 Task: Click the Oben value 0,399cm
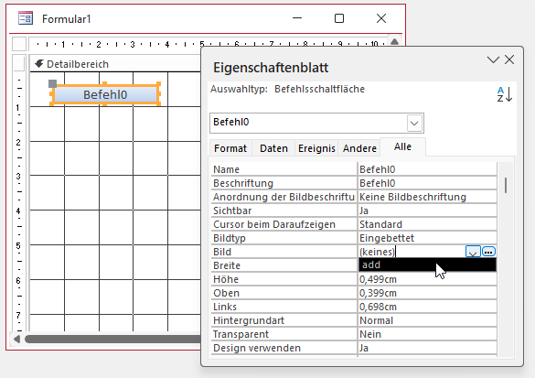(x=427, y=293)
